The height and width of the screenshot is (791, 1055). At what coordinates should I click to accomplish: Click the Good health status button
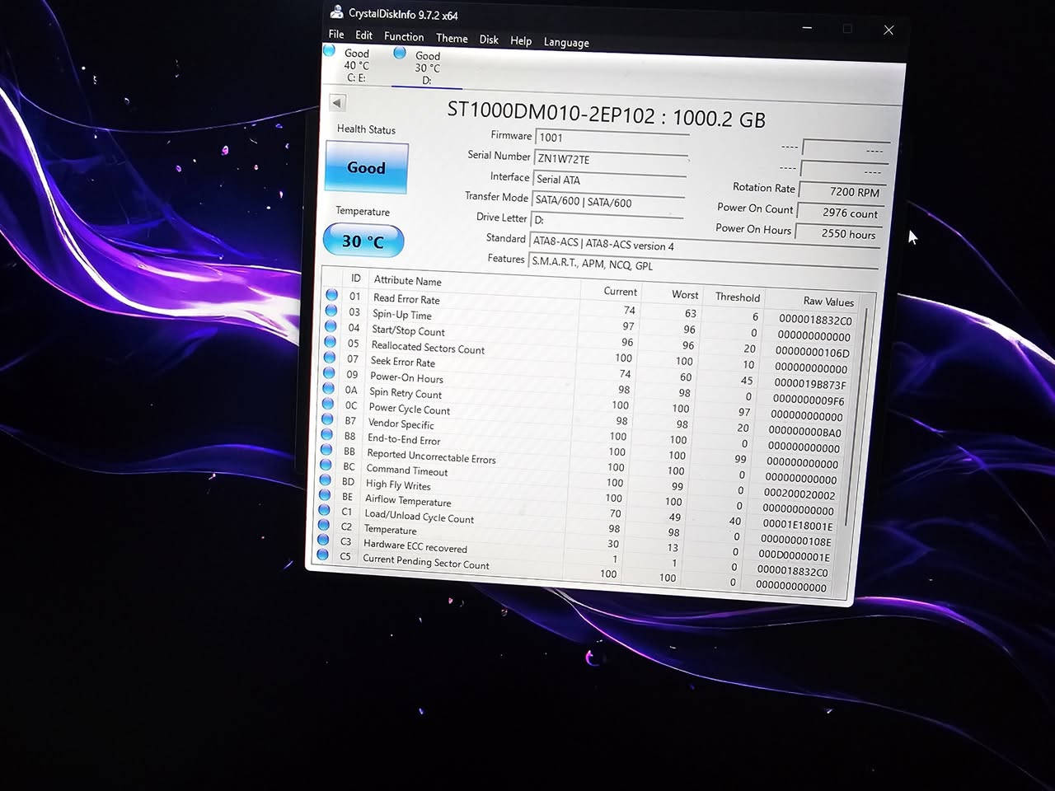[366, 167]
